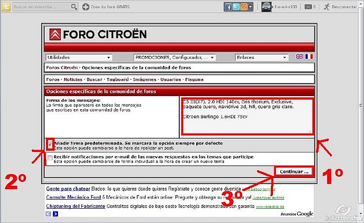Viewport: 364px width, 223px height.
Task: Open the Fisgona navigation item
Action: point(194,80)
